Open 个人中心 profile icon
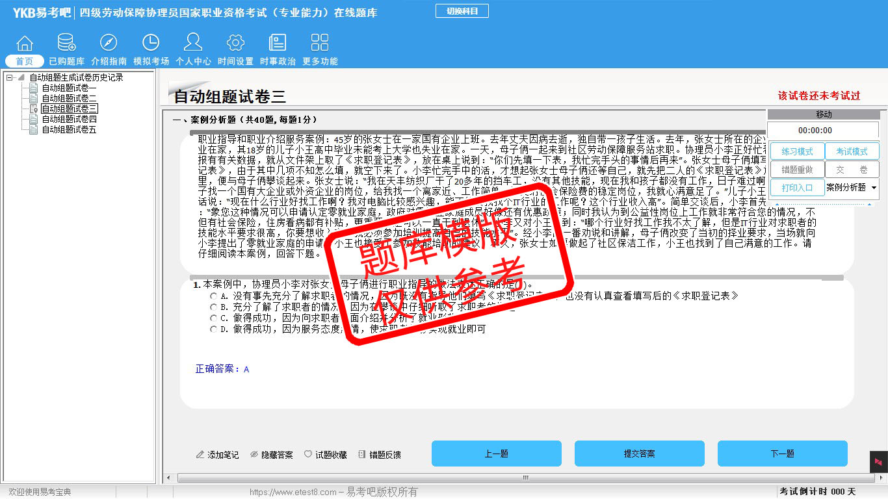Viewport: 888px width, 499px height. pos(193,44)
